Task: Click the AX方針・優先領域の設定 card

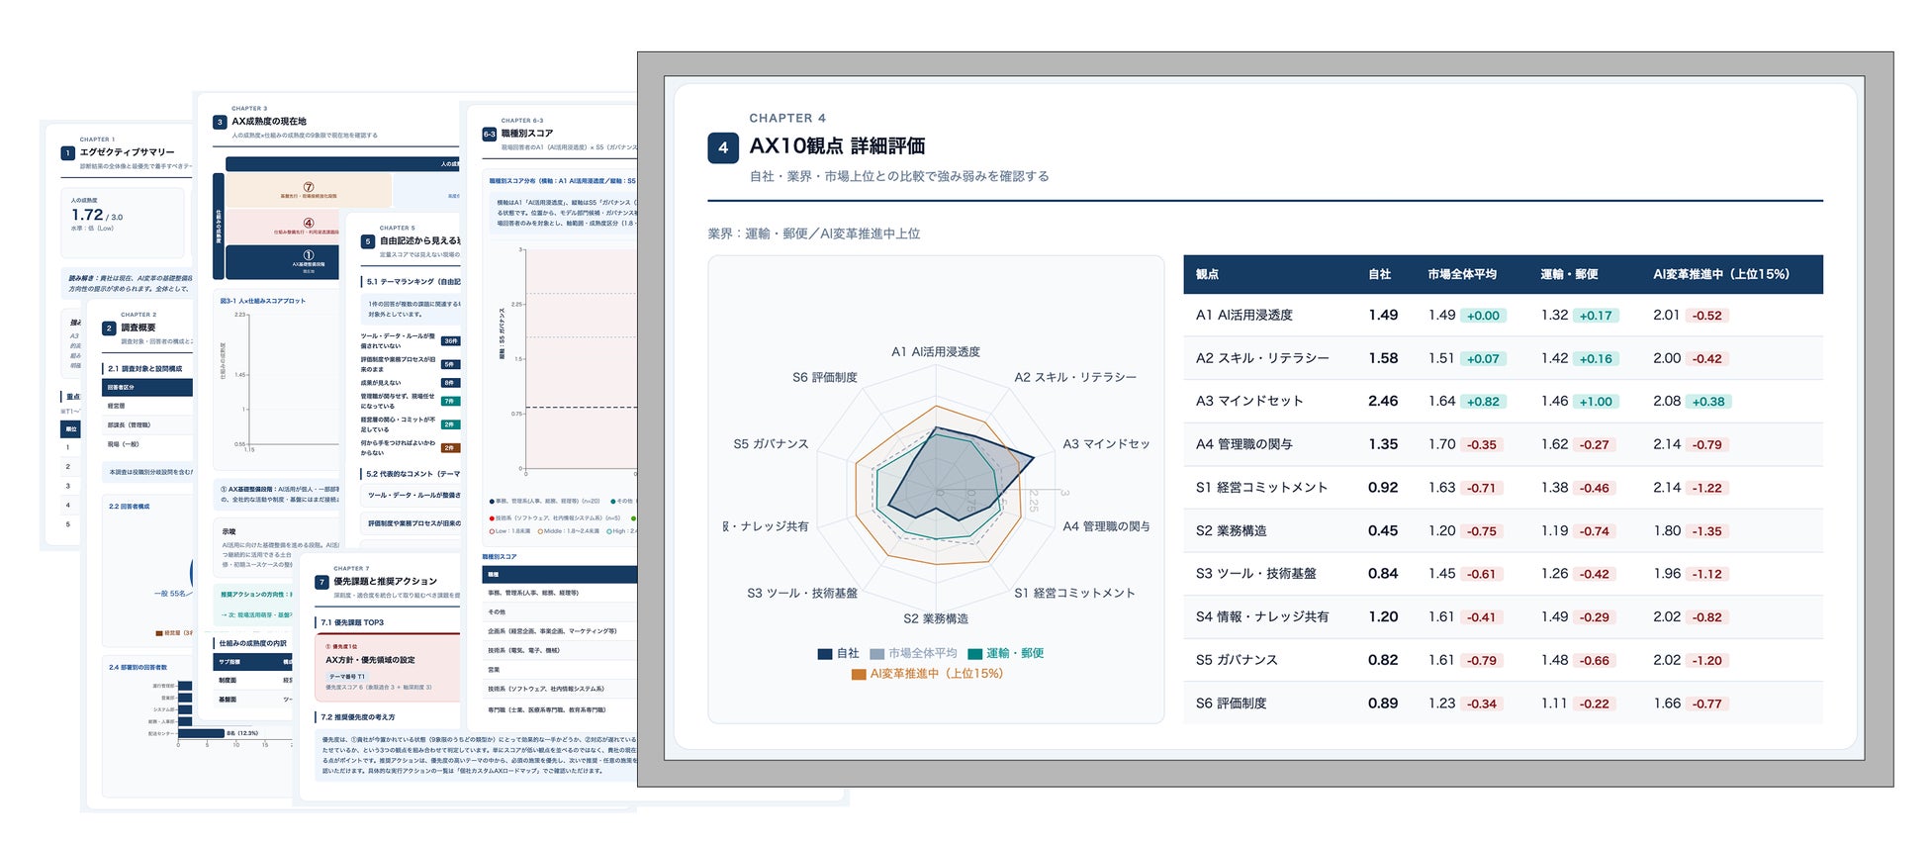Action: tap(388, 668)
